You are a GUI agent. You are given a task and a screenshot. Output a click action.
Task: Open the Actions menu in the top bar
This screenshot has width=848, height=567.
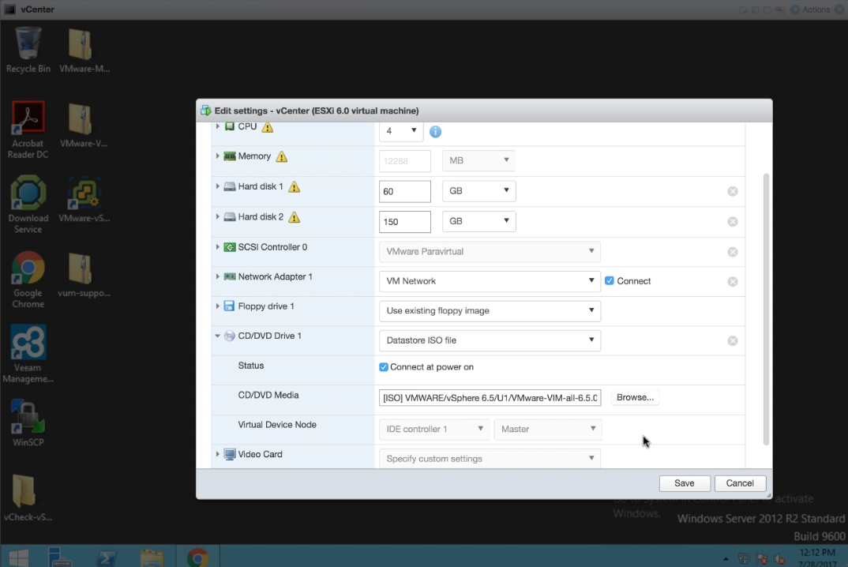809,9
